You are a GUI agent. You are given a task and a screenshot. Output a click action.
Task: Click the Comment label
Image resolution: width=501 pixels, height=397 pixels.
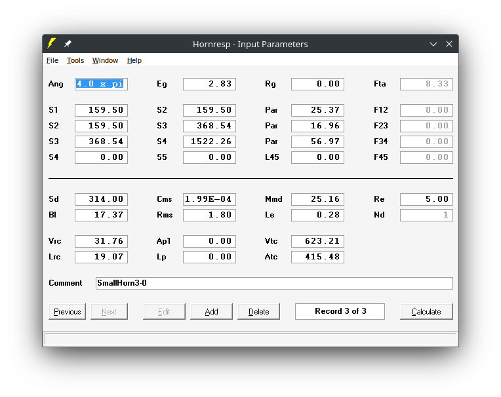pos(65,283)
